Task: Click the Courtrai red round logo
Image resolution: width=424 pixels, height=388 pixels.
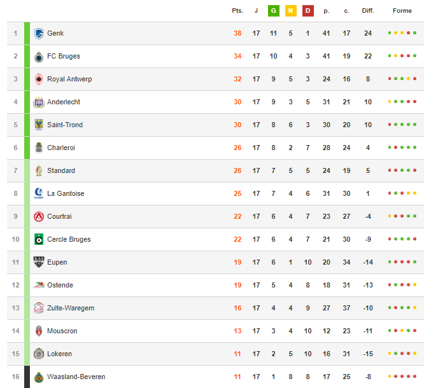Action: [39, 216]
